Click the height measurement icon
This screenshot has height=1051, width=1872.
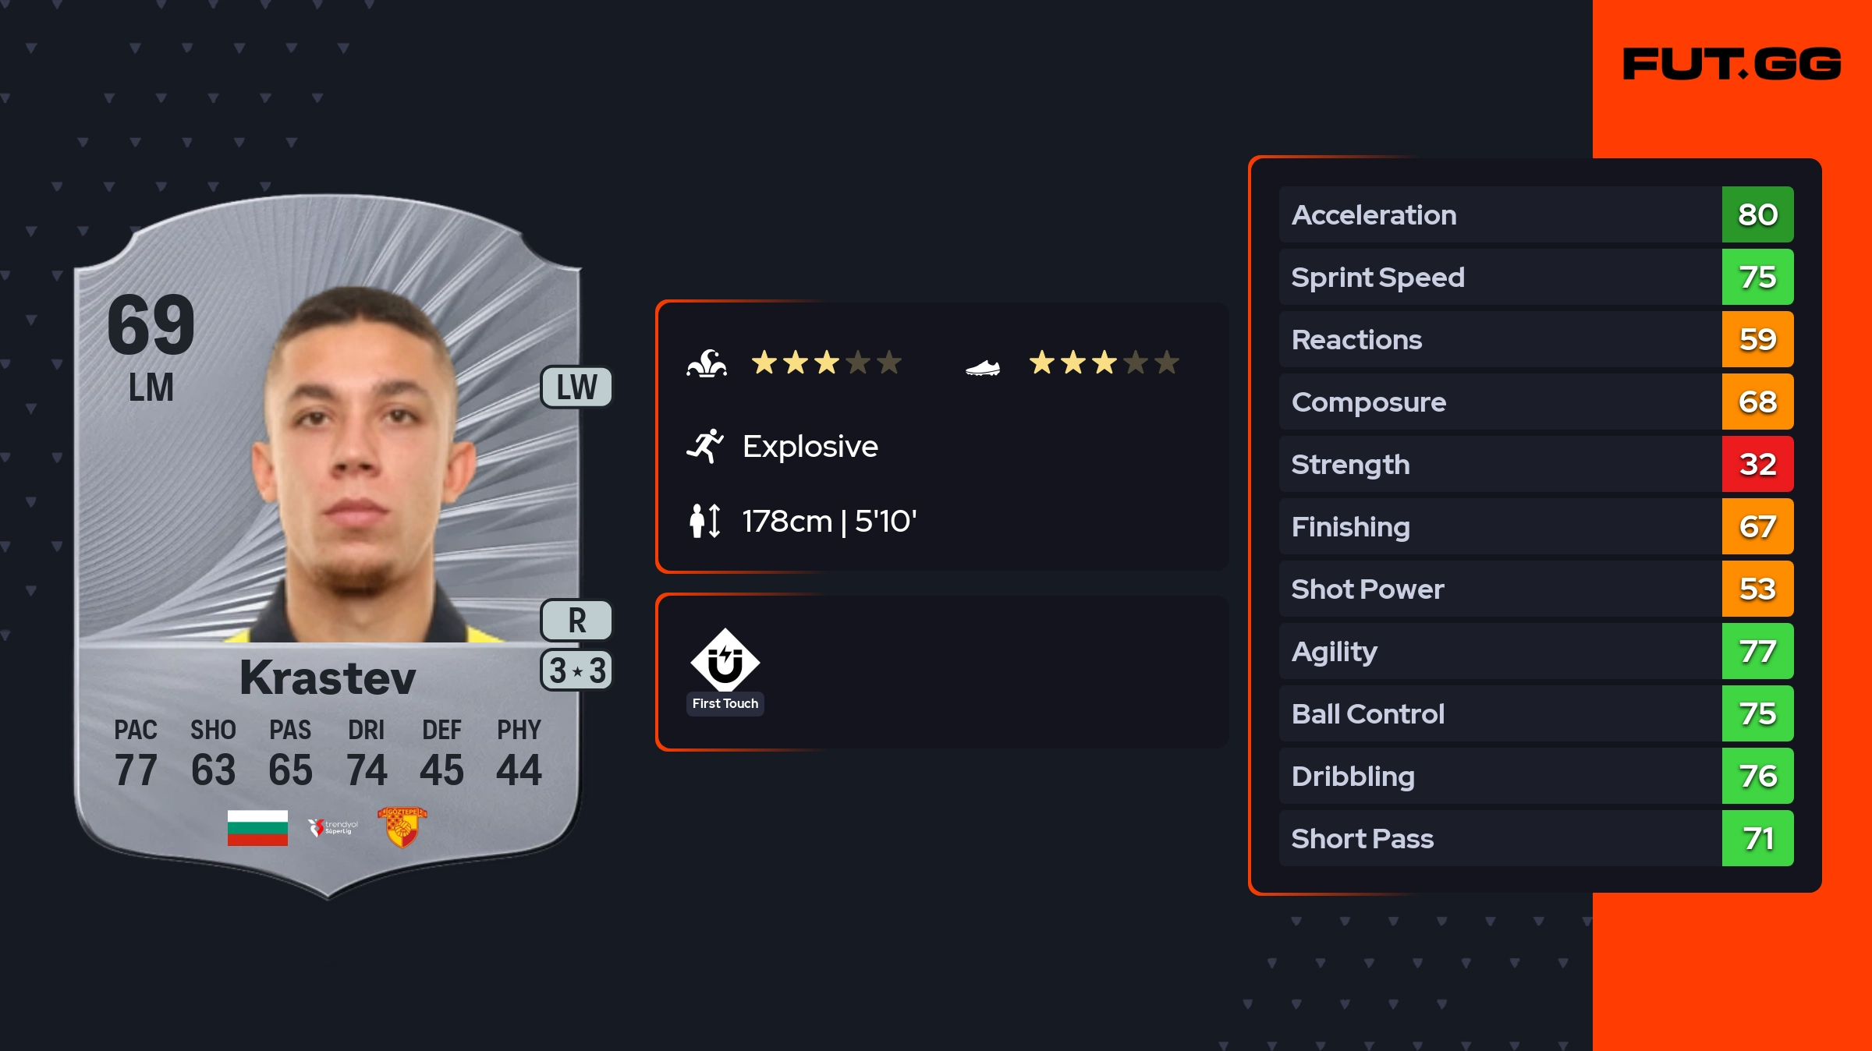point(705,521)
